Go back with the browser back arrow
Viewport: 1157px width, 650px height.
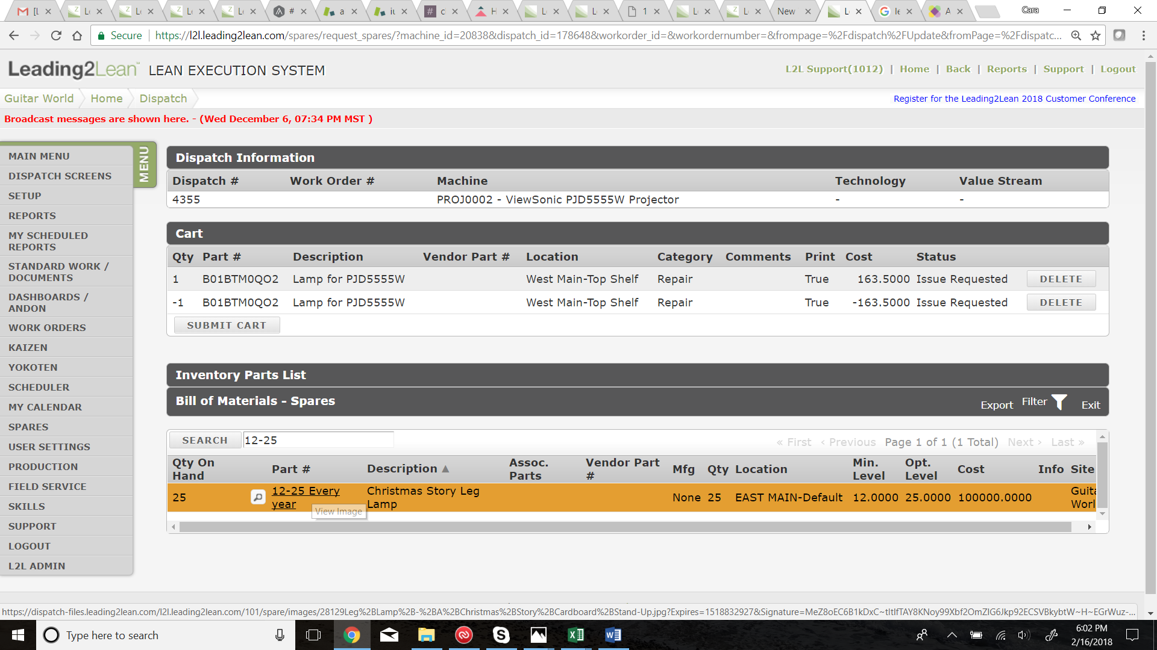coord(14,36)
